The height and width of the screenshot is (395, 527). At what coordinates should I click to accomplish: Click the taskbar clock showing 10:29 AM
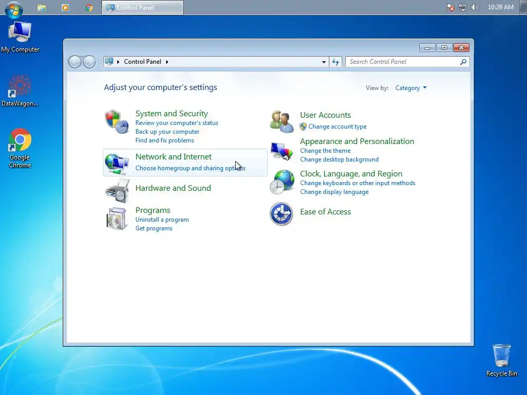(x=500, y=7)
